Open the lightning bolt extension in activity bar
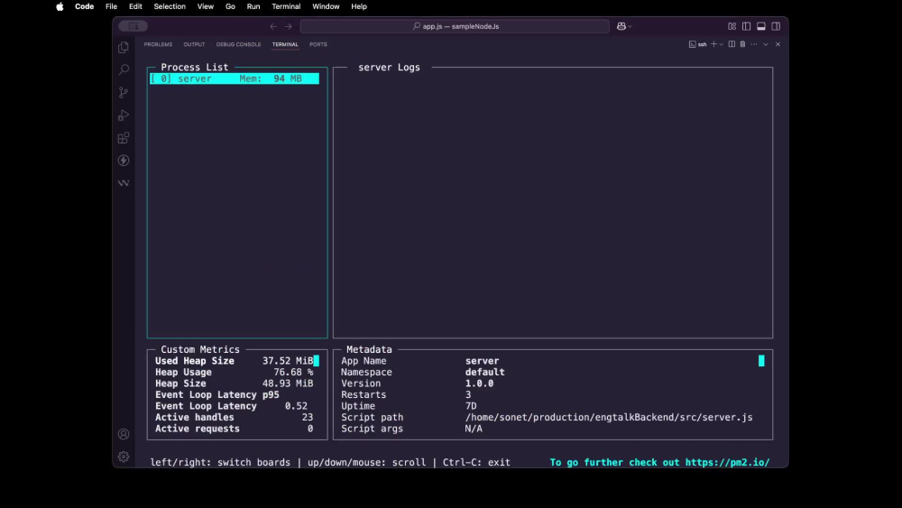902x508 pixels. pos(123,161)
